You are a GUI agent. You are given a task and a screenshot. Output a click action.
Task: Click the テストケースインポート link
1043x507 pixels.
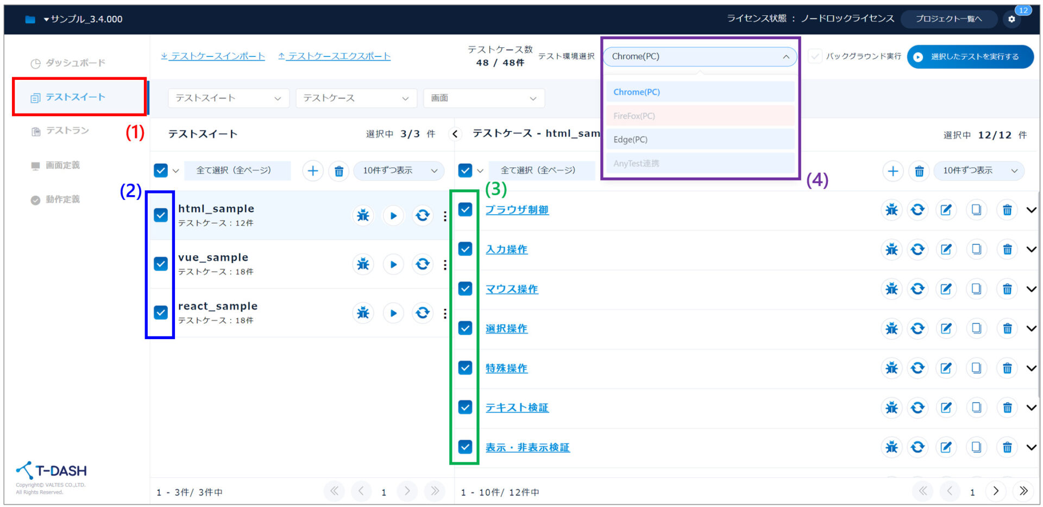click(213, 57)
